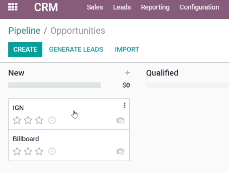Open the three-dot menu on IGN card

coord(124,106)
